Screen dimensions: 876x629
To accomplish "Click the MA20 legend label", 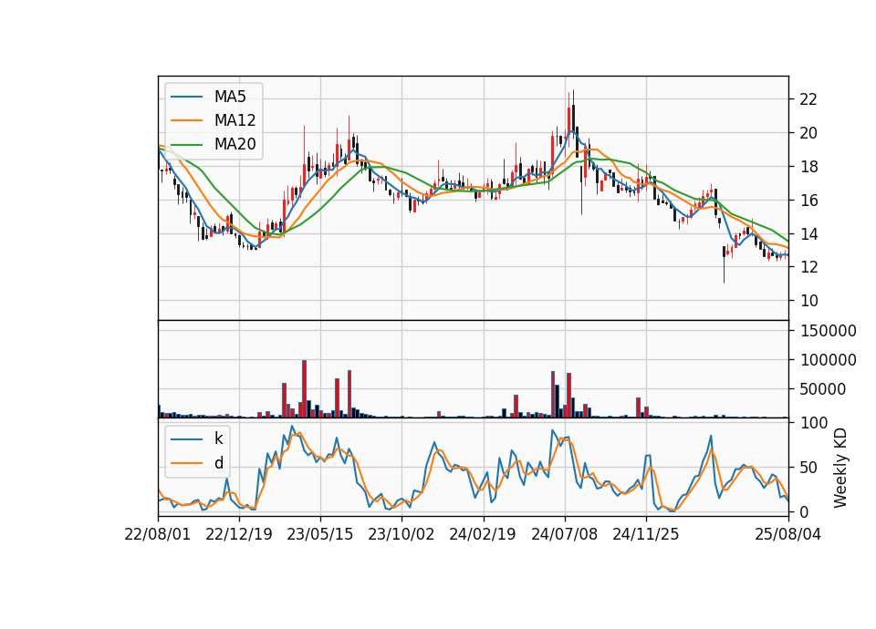I will point(235,144).
